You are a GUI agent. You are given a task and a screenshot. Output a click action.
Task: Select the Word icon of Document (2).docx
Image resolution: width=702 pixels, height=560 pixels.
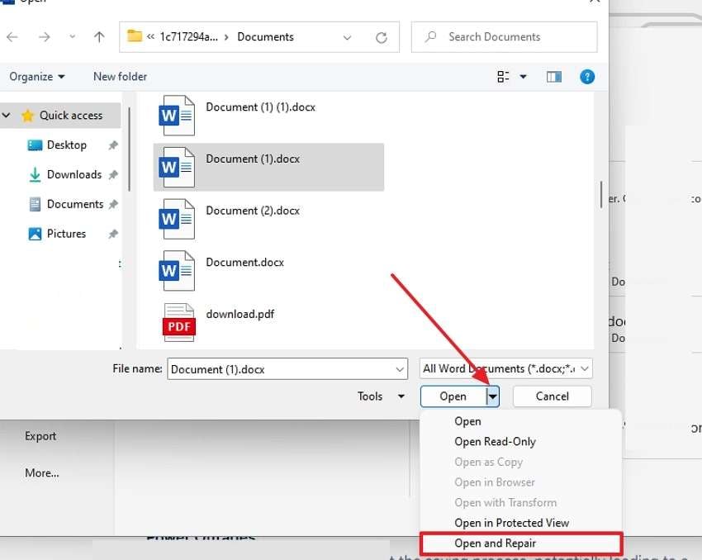pyautogui.click(x=177, y=219)
